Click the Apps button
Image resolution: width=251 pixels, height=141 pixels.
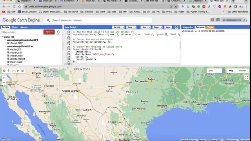coord(168,27)
